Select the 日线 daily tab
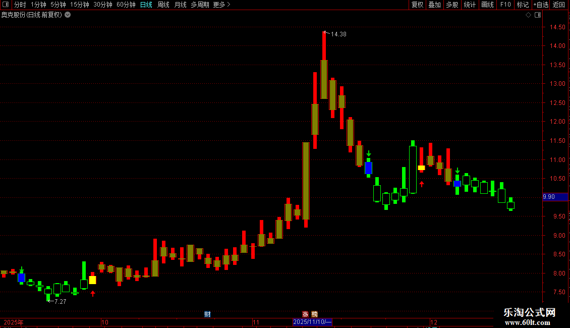 [x=146, y=5]
